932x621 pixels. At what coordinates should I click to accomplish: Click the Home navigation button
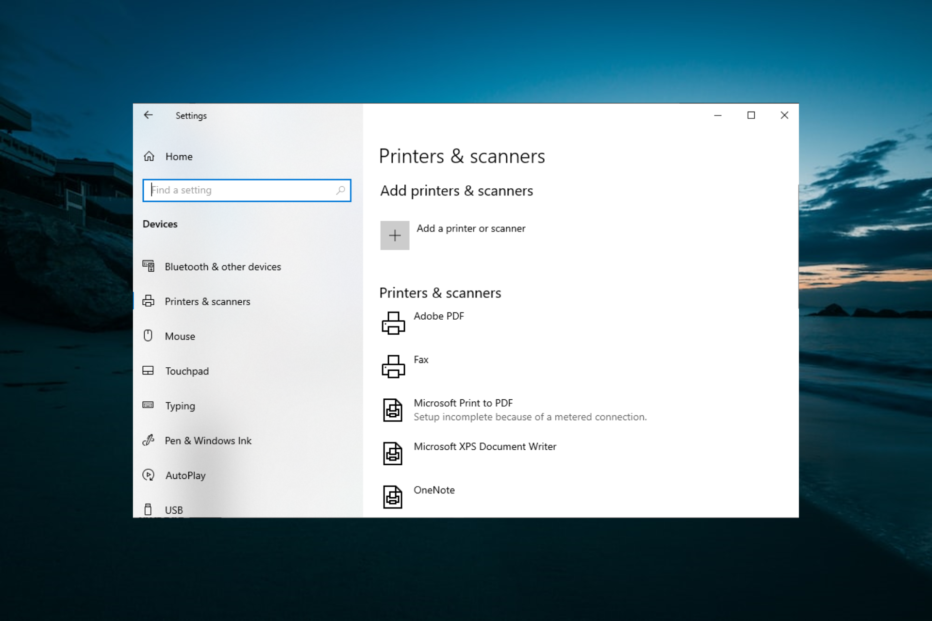[x=178, y=156]
